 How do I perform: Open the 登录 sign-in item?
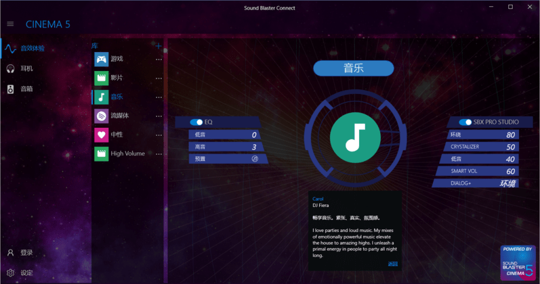[26, 253]
